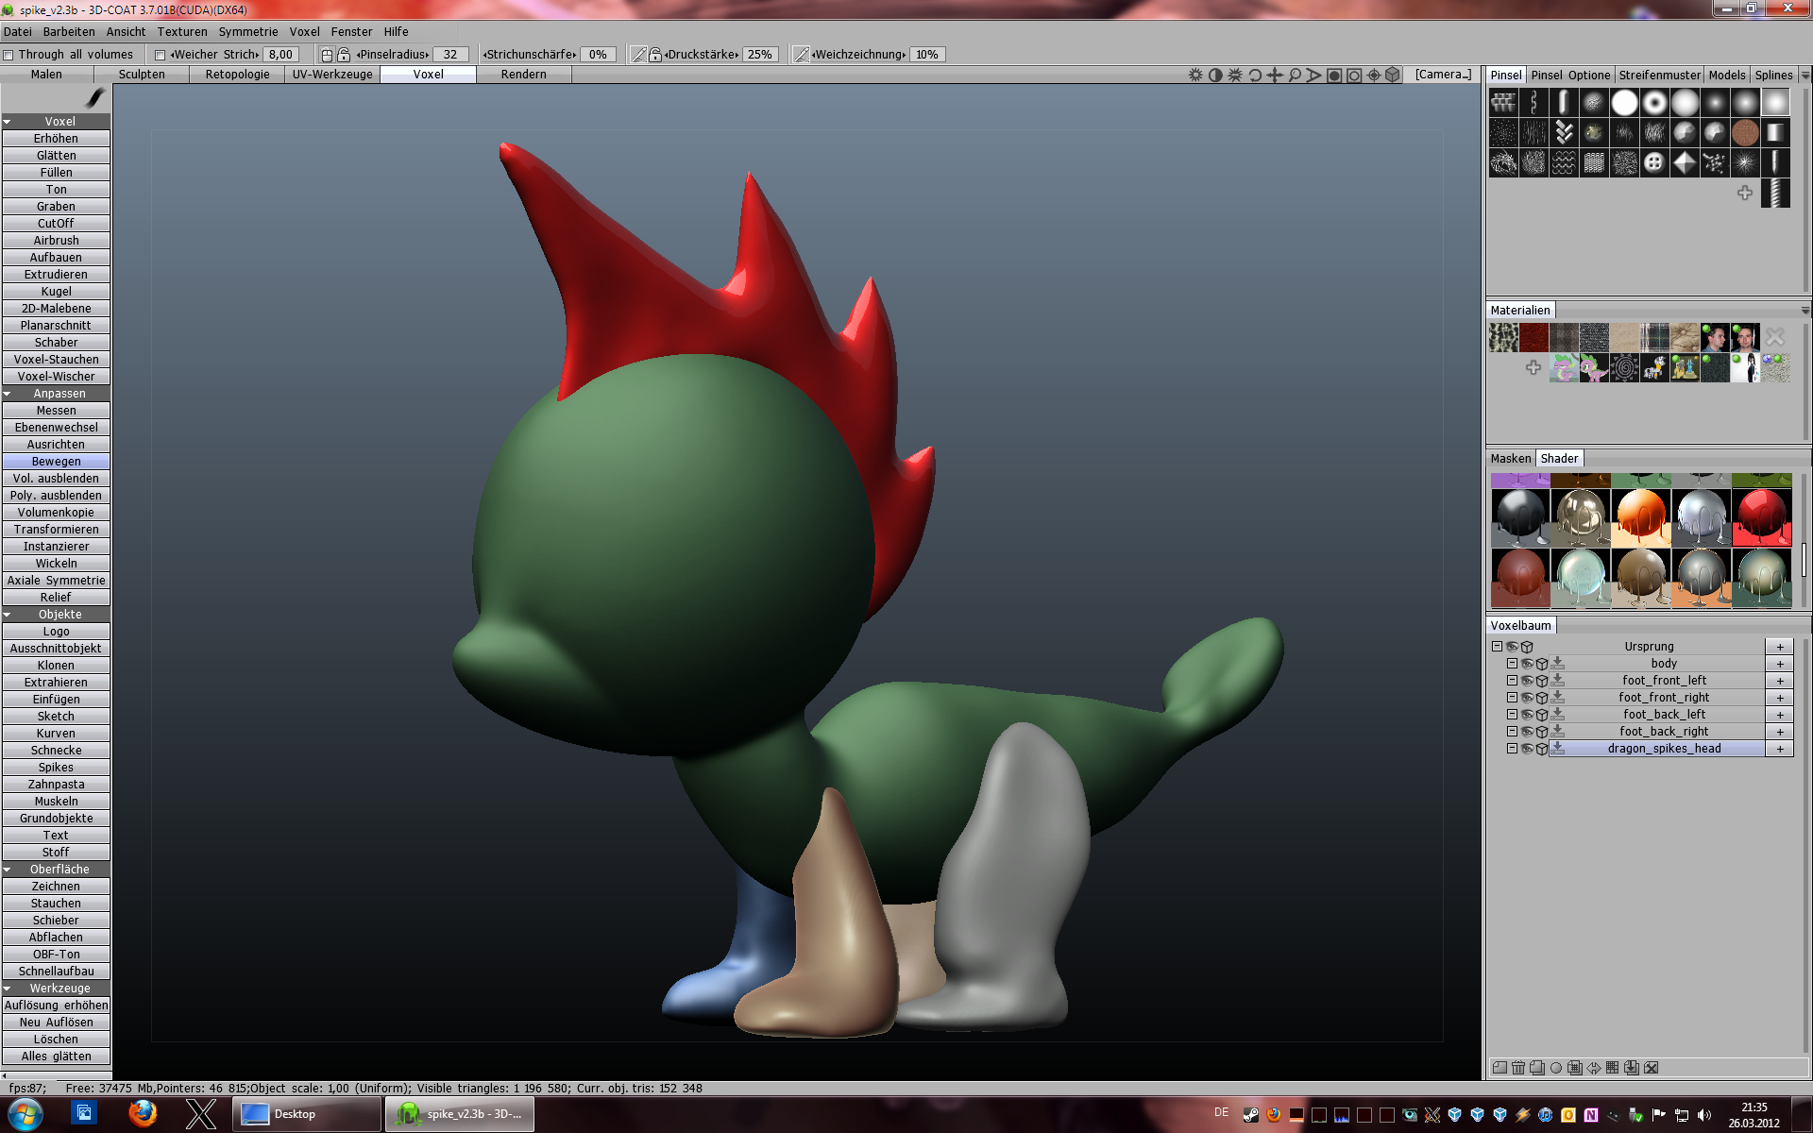This screenshot has height=1133, width=1813.
Task: Click the Pinselradius value field
Action: tap(450, 55)
